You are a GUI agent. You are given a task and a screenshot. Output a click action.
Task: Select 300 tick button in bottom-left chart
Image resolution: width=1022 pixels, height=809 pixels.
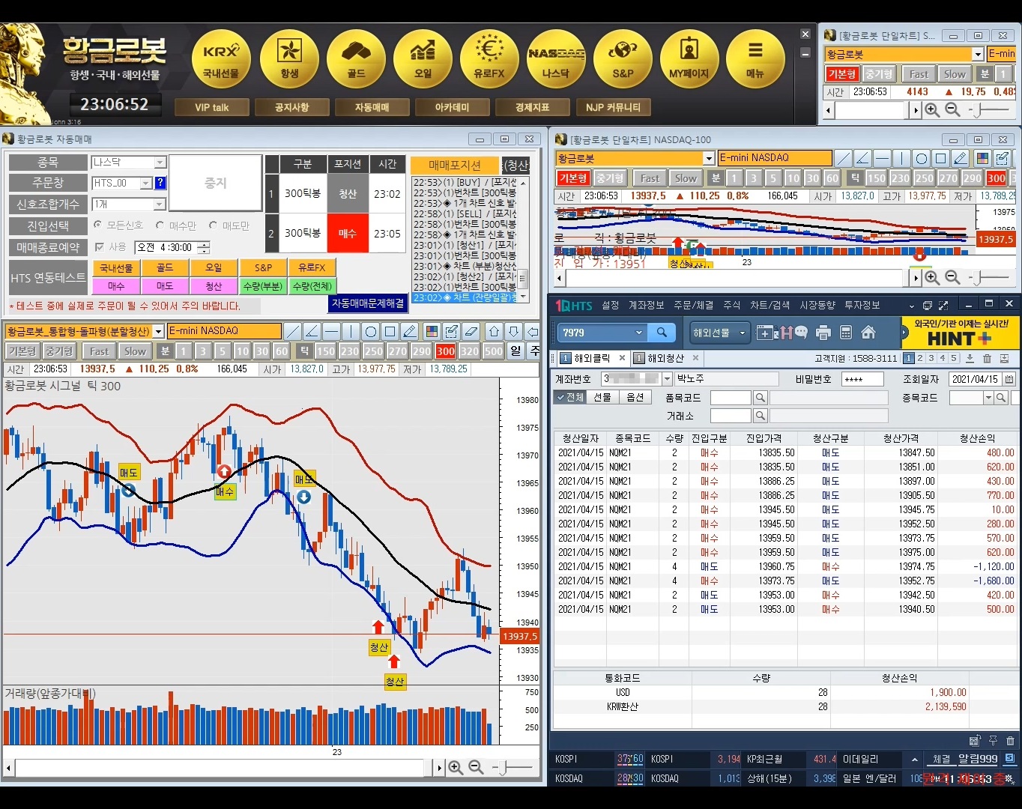(x=446, y=351)
